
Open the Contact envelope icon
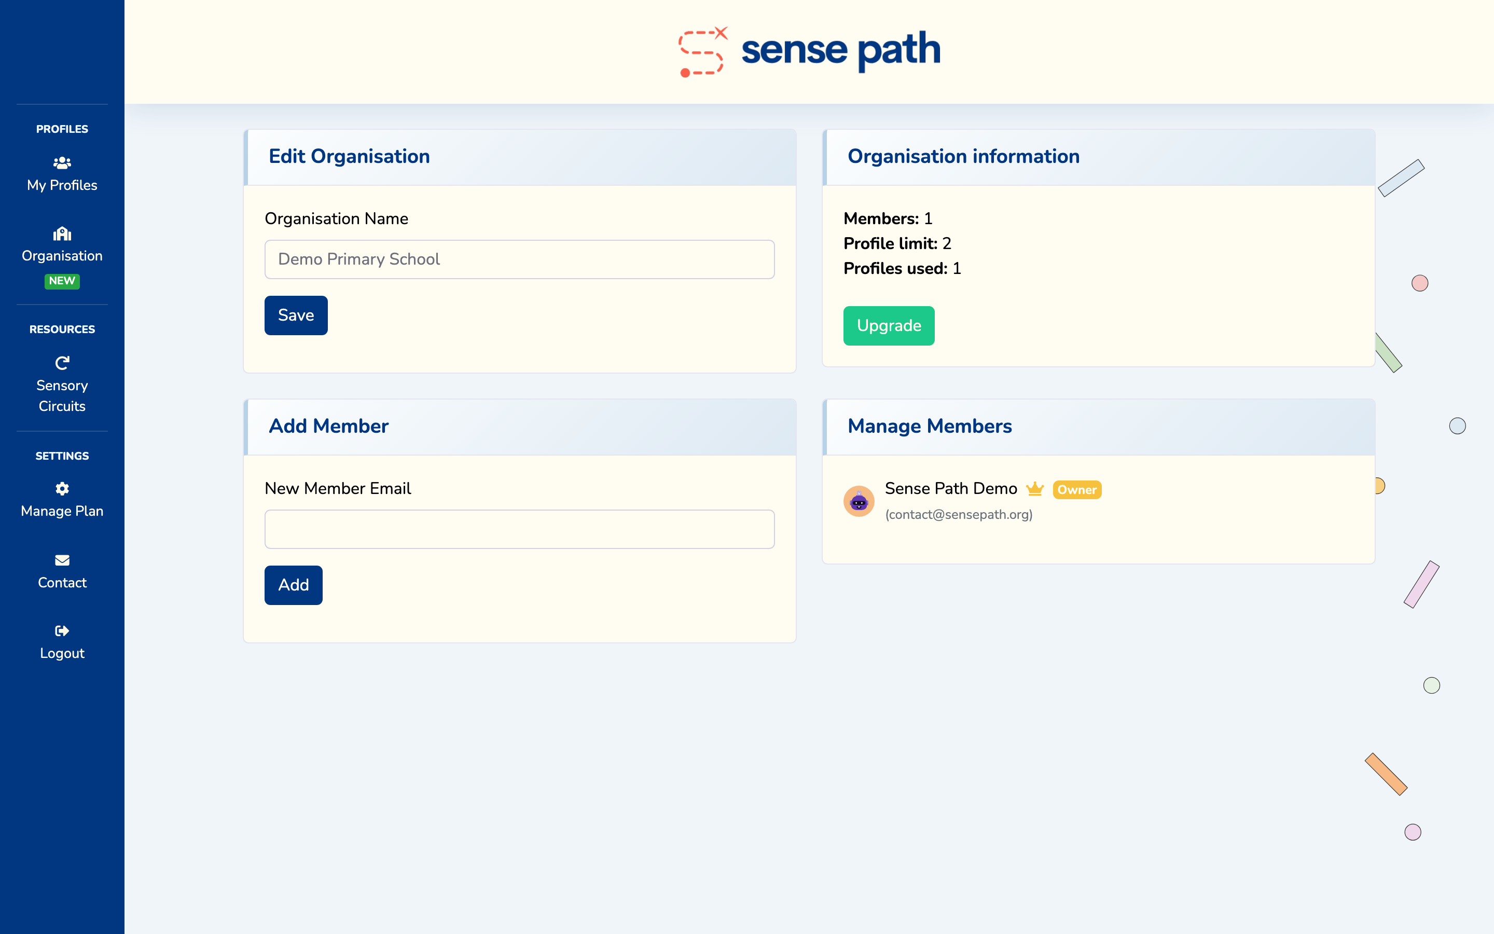pyautogui.click(x=62, y=560)
